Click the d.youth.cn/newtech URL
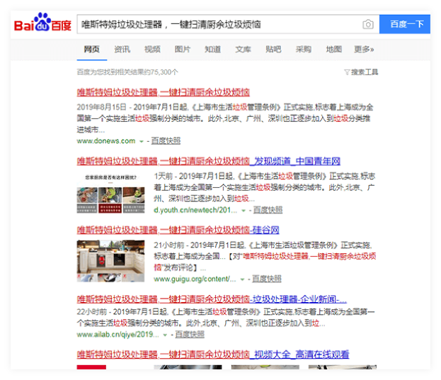 196,210
